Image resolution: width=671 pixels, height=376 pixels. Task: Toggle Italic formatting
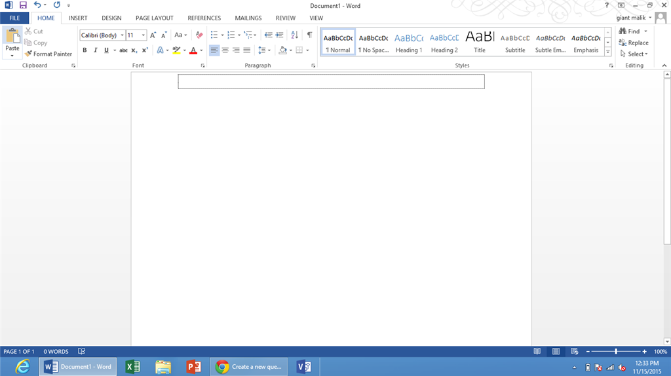click(x=96, y=50)
